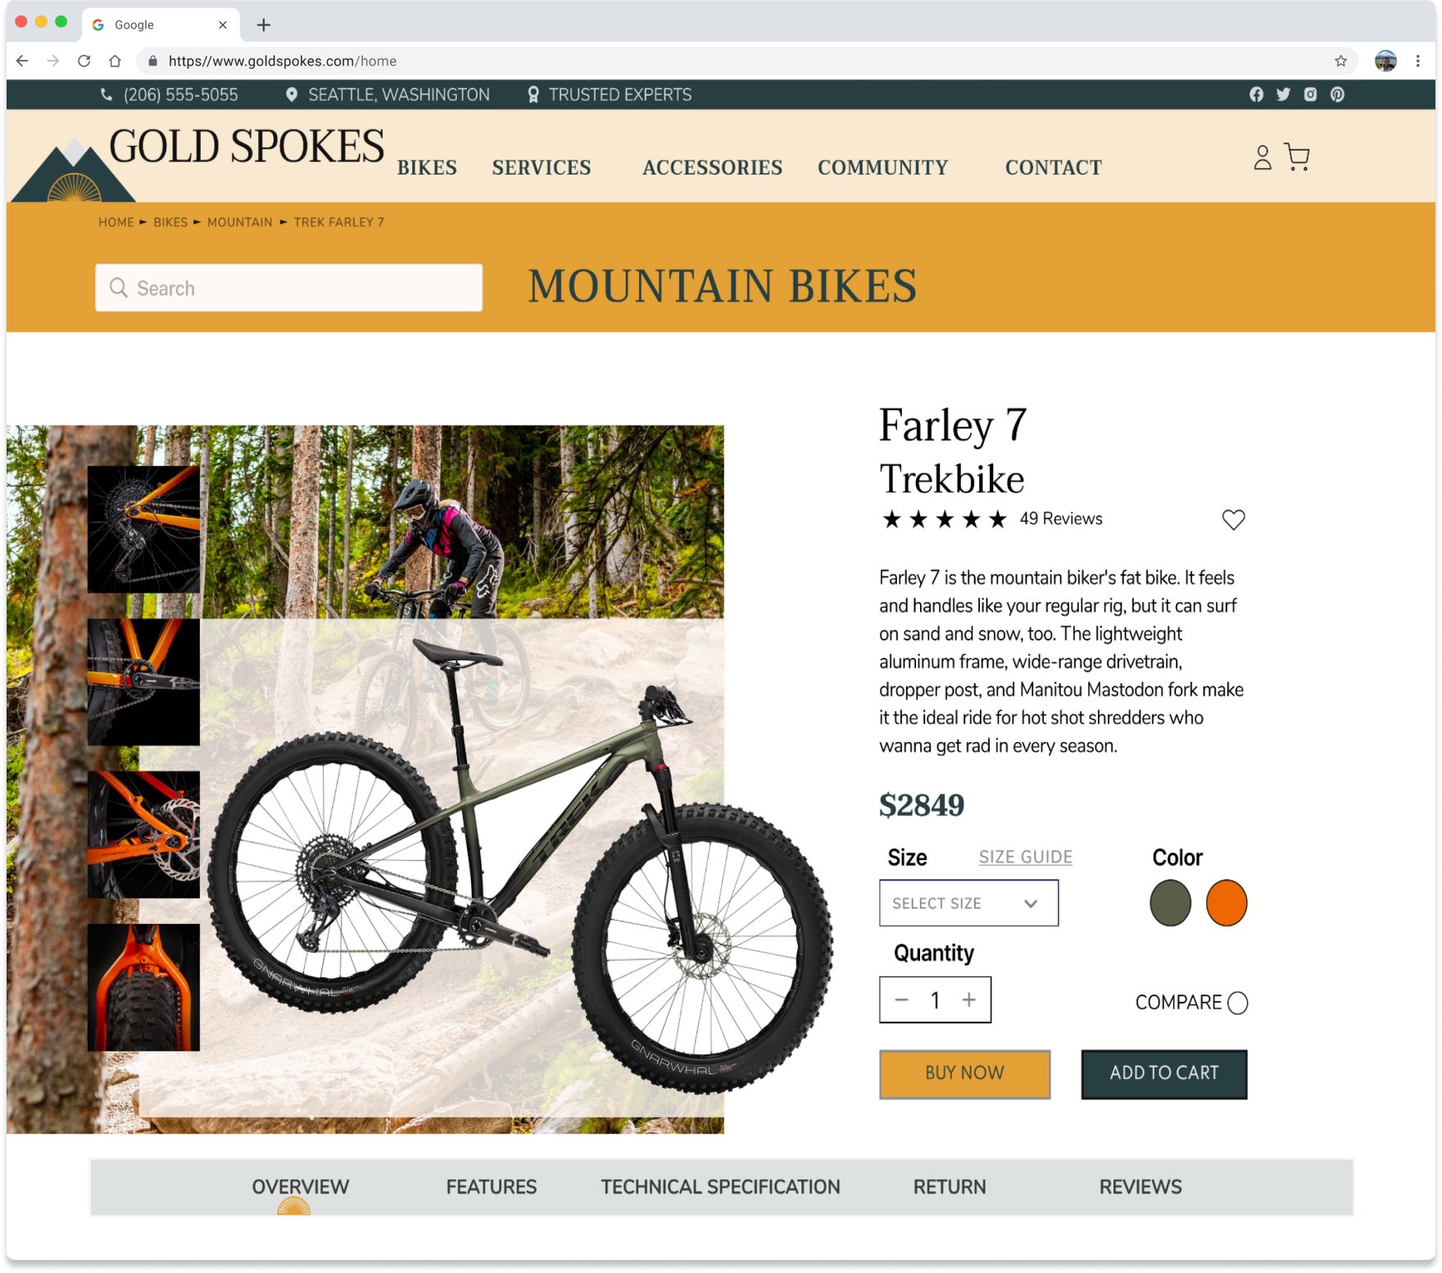
Task: Open the shopping cart icon
Action: tap(1296, 156)
